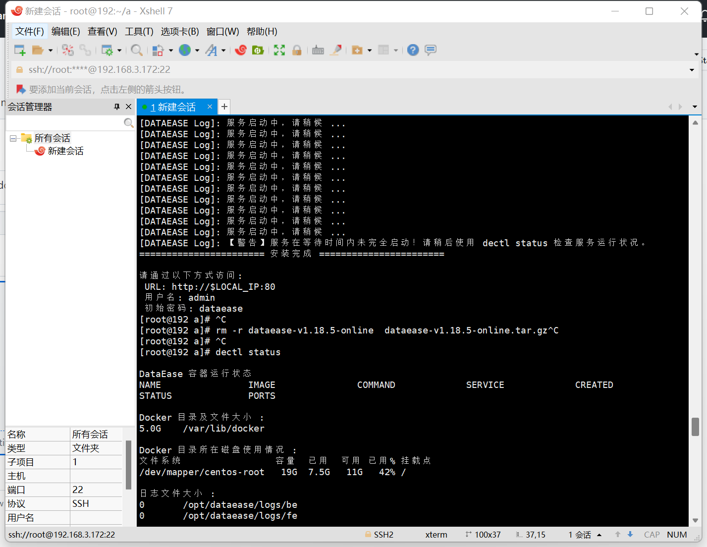Click the lock screen padlock icon
The width and height of the screenshot is (707, 547).
click(297, 50)
